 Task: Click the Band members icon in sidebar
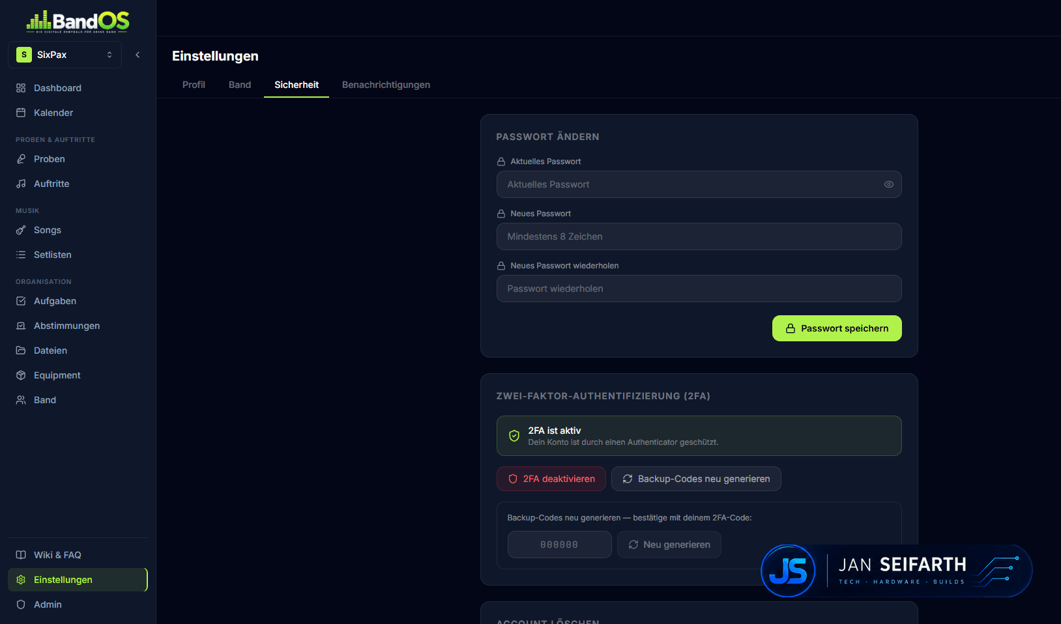pos(21,400)
